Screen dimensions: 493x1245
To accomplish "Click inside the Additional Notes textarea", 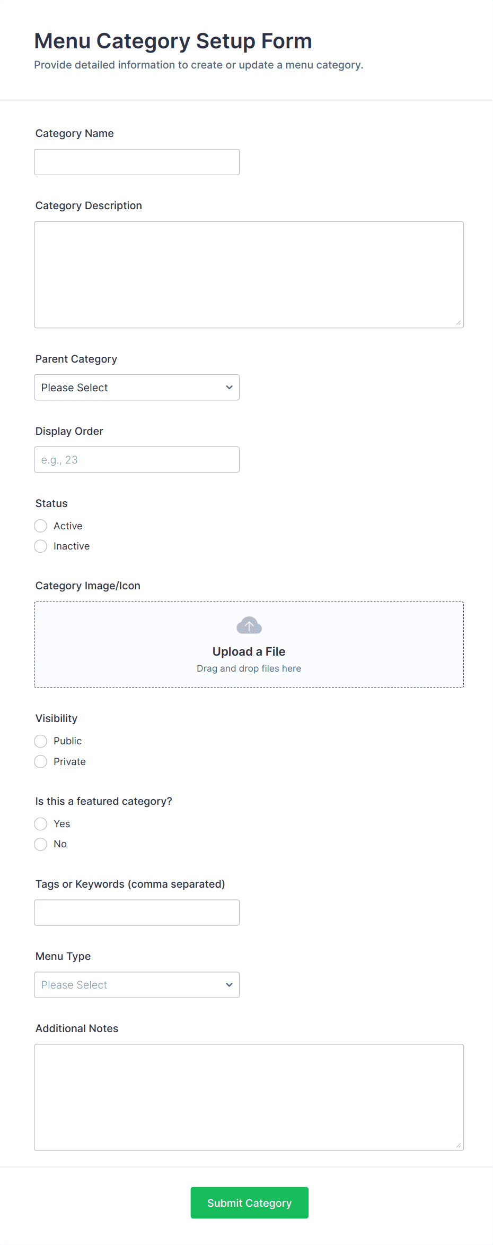I will point(249,1097).
